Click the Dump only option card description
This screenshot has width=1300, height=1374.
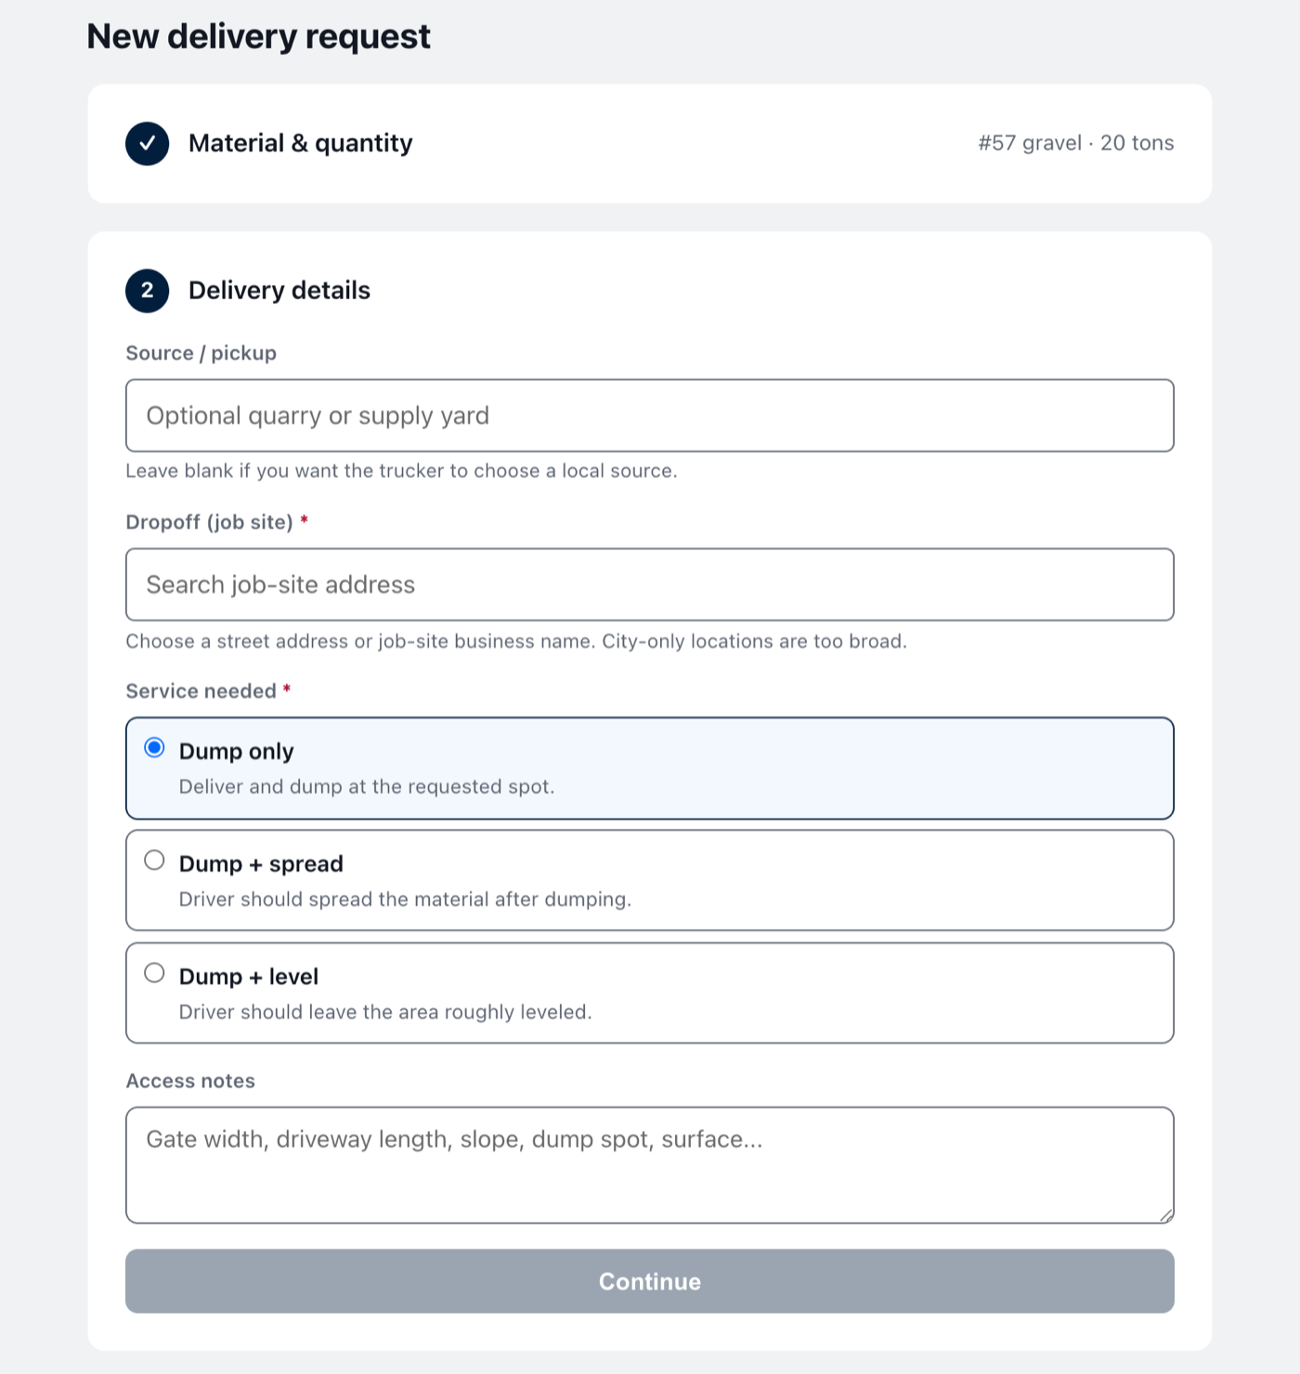(367, 786)
